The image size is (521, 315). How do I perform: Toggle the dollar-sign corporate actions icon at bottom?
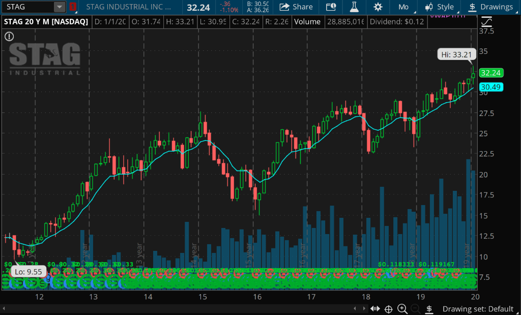[429, 308]
